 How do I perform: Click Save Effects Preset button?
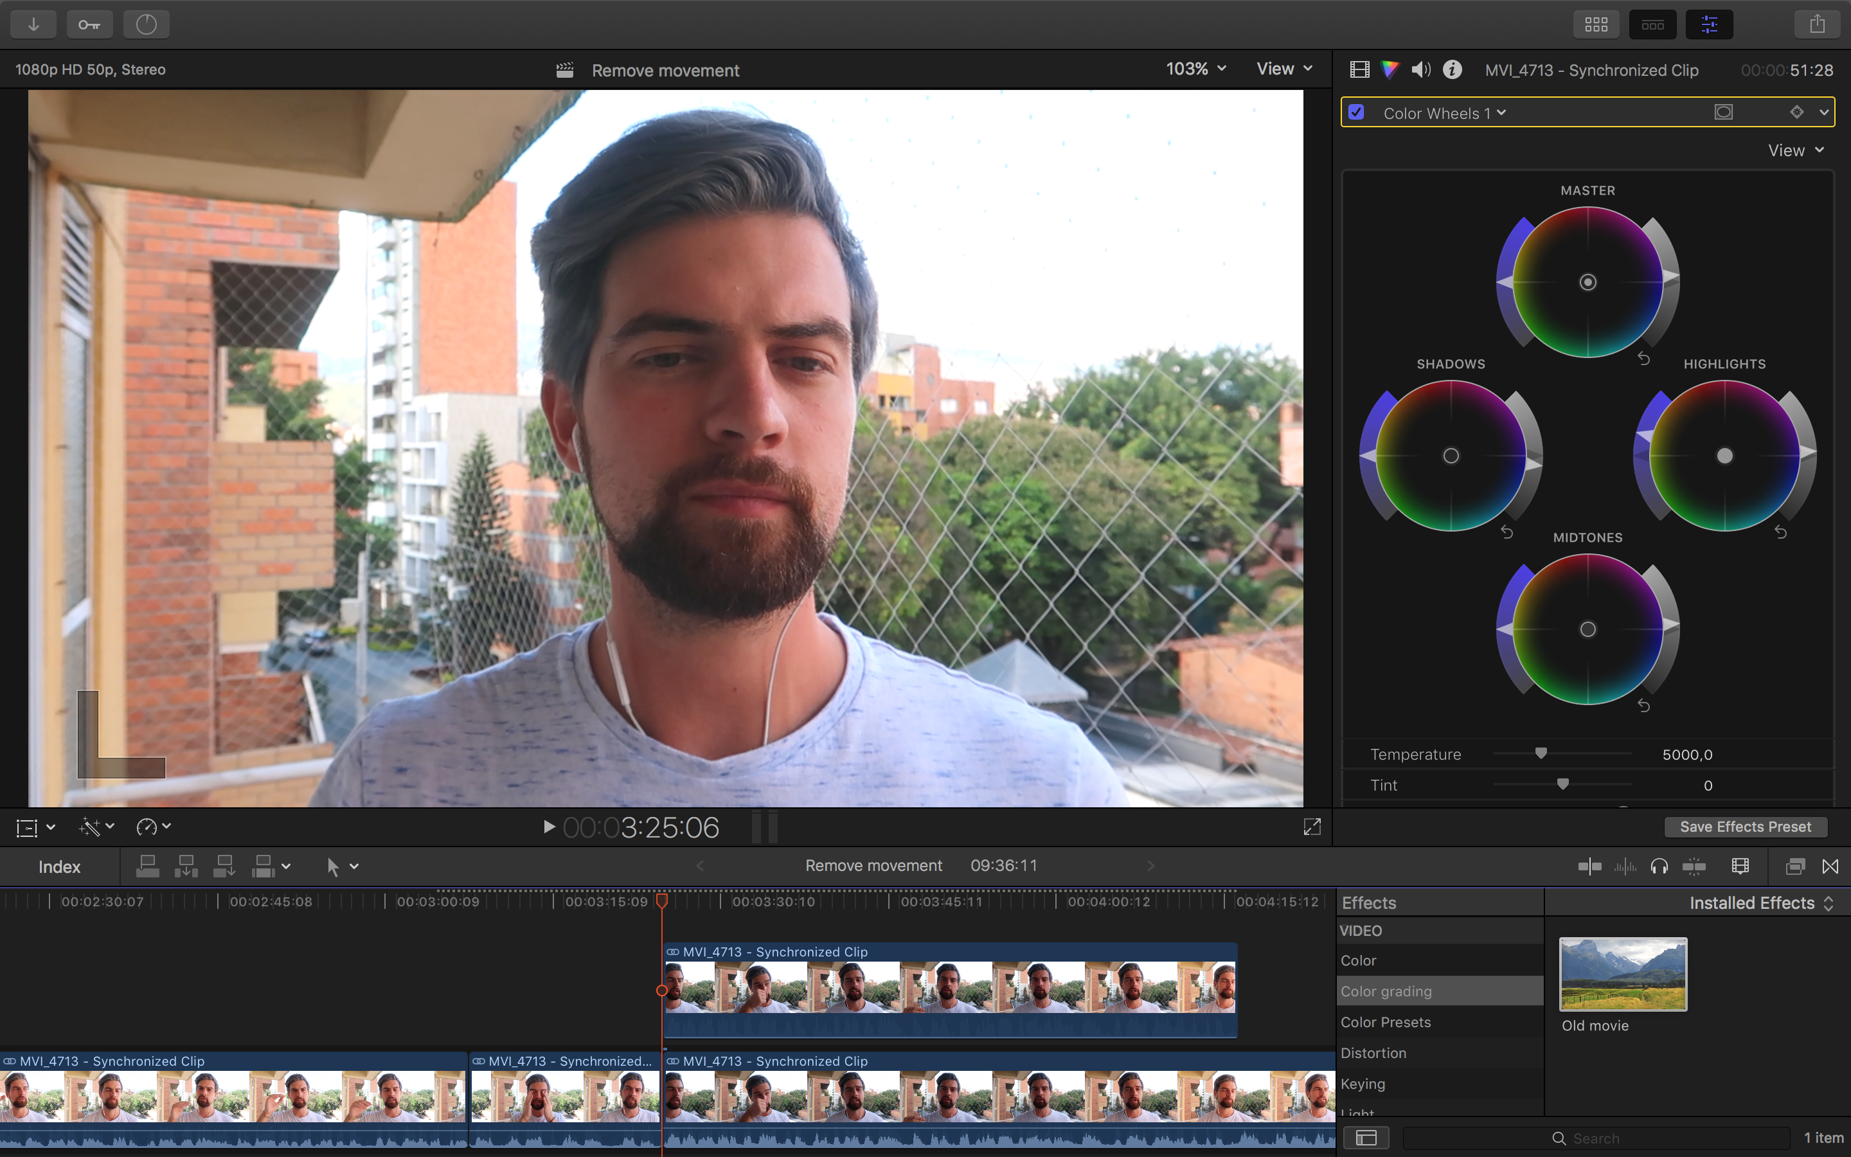tap(1746, 825)
